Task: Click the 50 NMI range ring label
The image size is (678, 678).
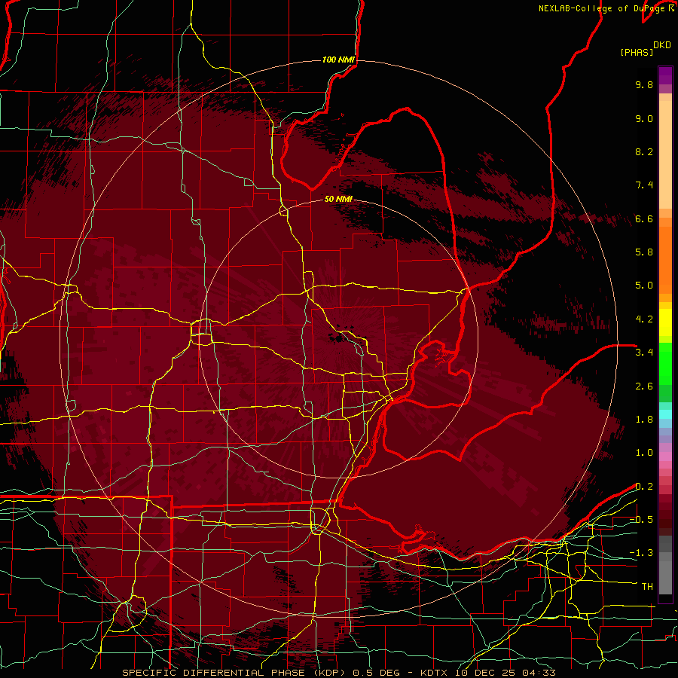Action: coord(338,199)
